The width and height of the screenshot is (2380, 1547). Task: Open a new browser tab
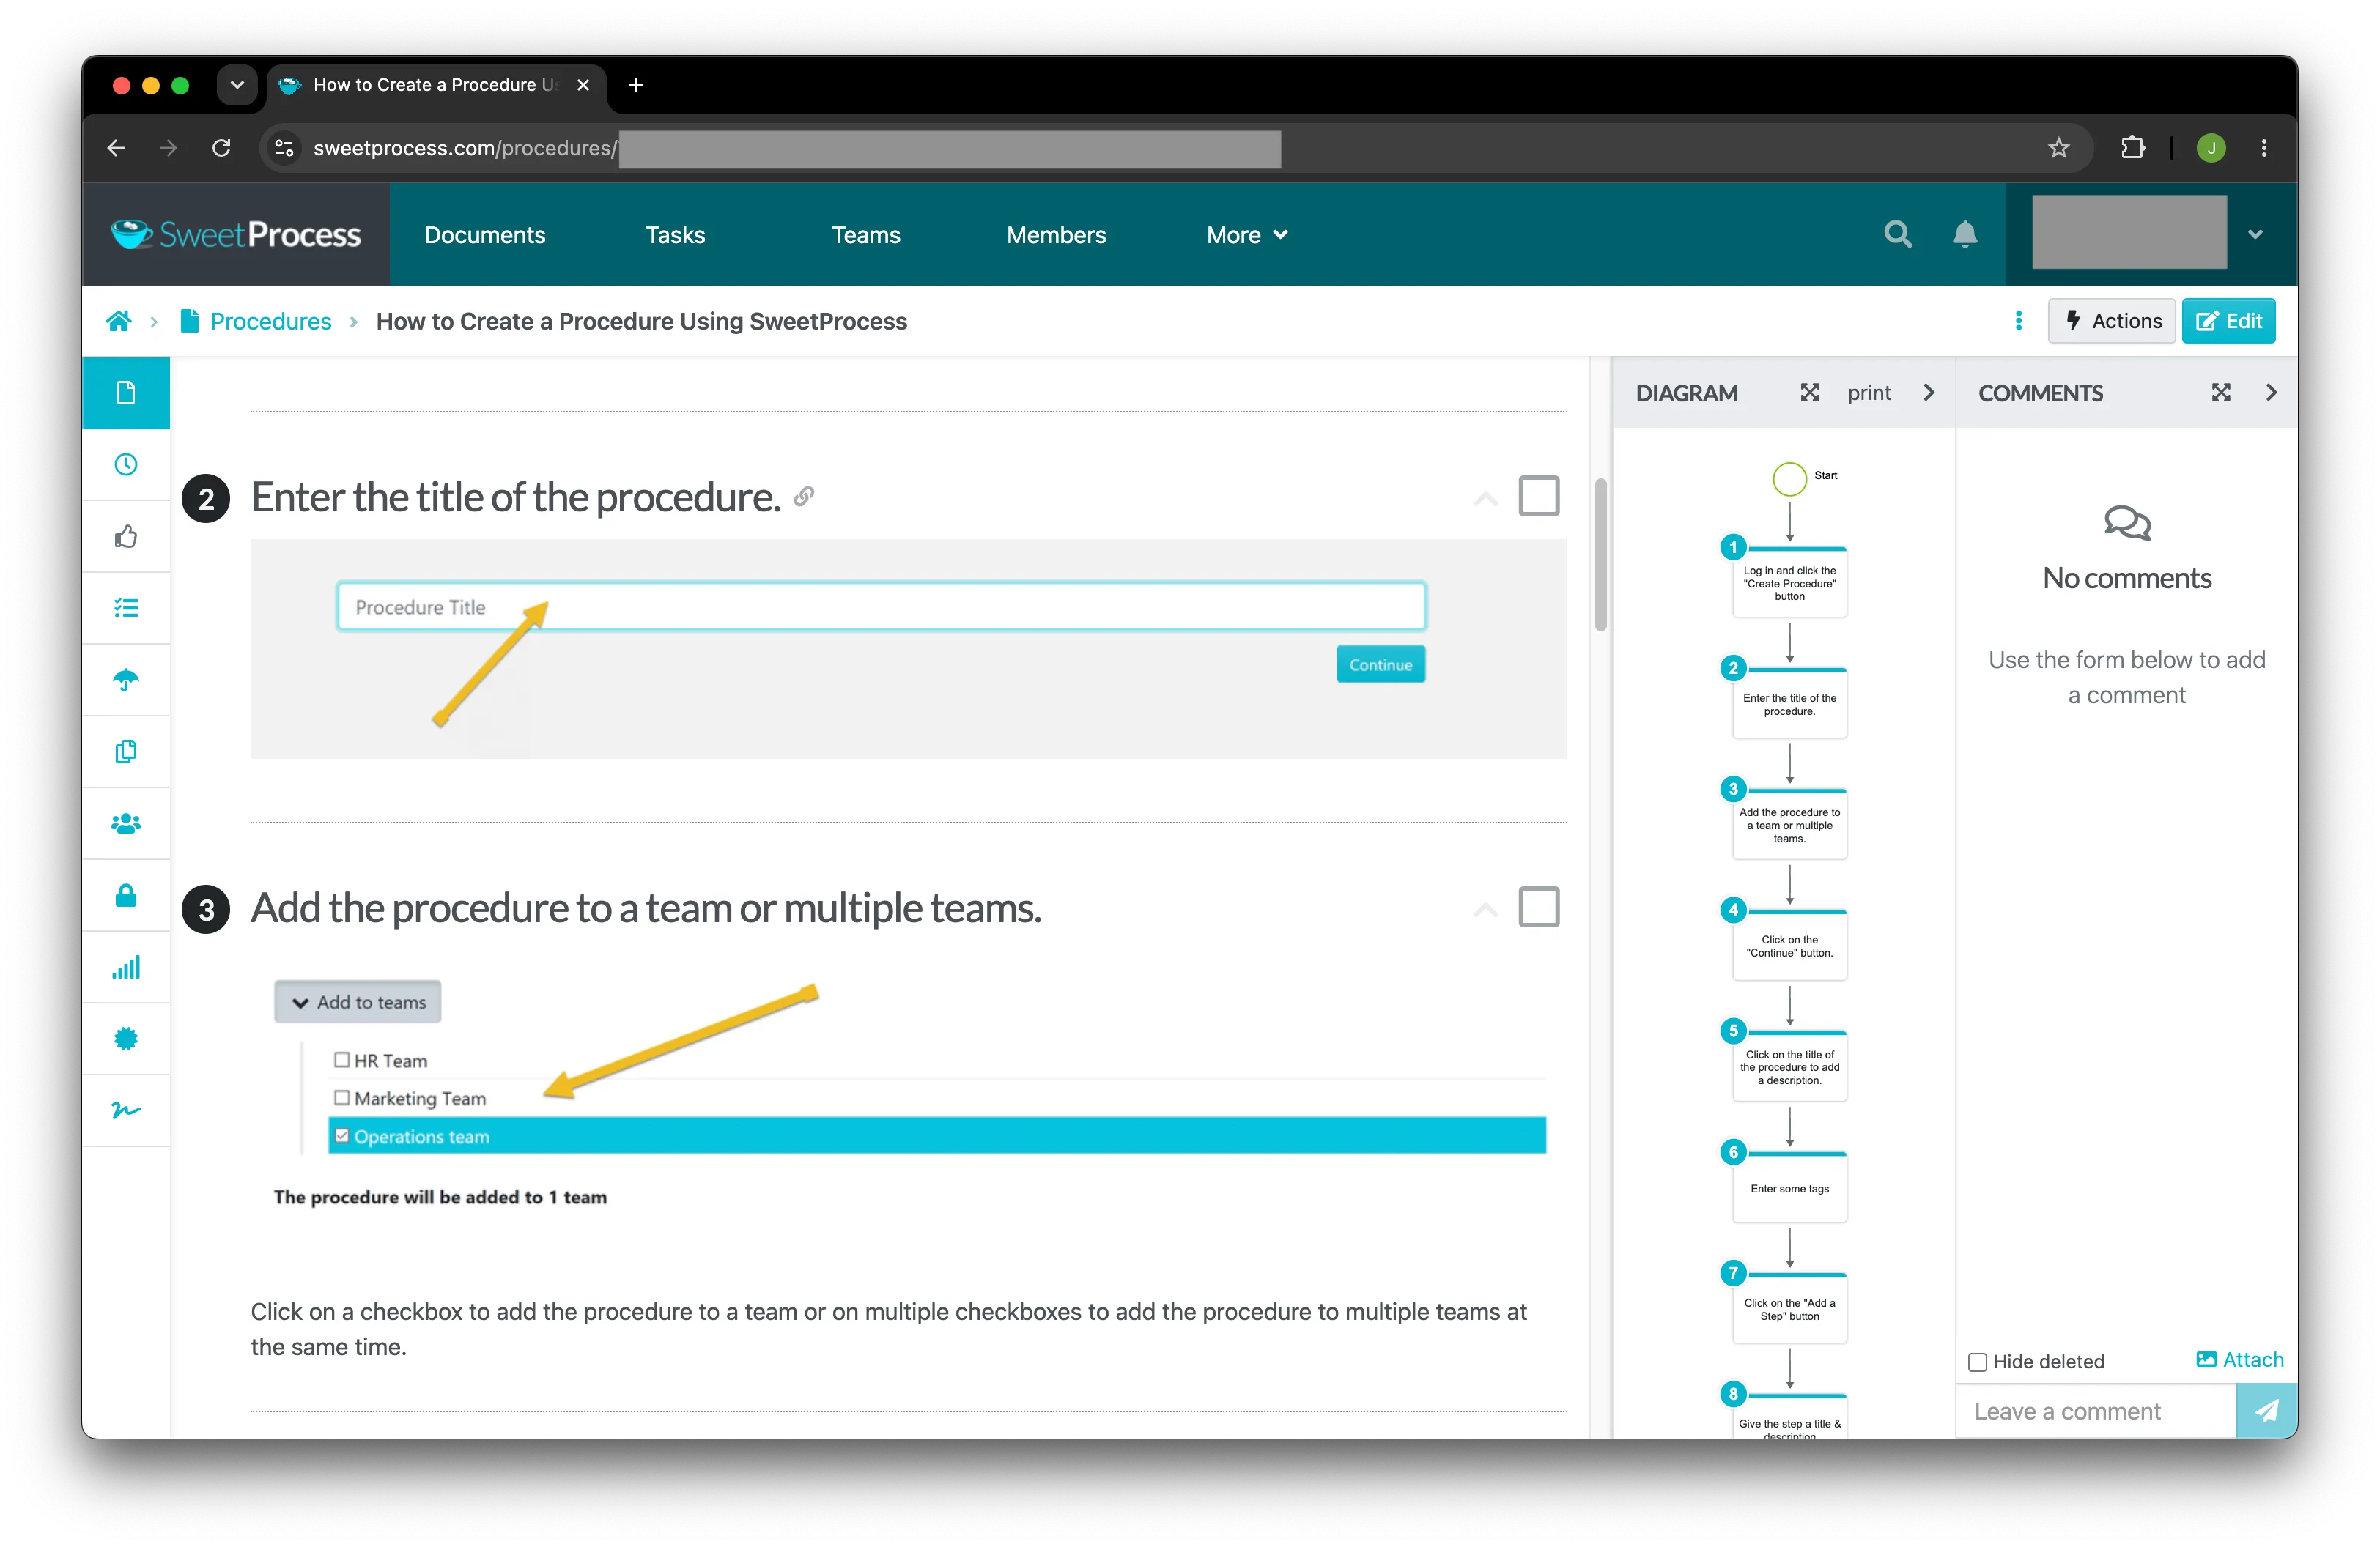tap(636, 85)
